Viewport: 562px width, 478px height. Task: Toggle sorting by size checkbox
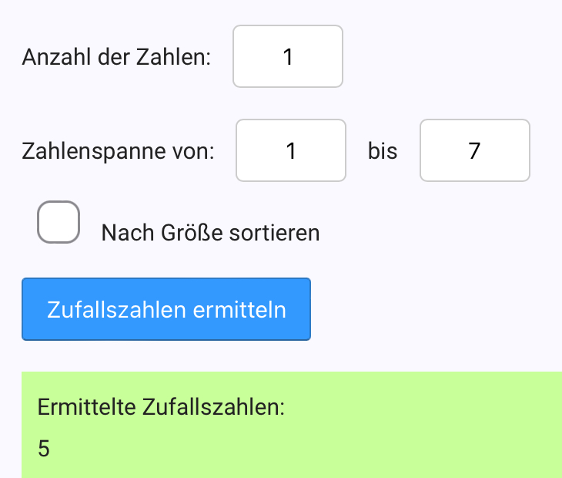(x=59, y=222)
